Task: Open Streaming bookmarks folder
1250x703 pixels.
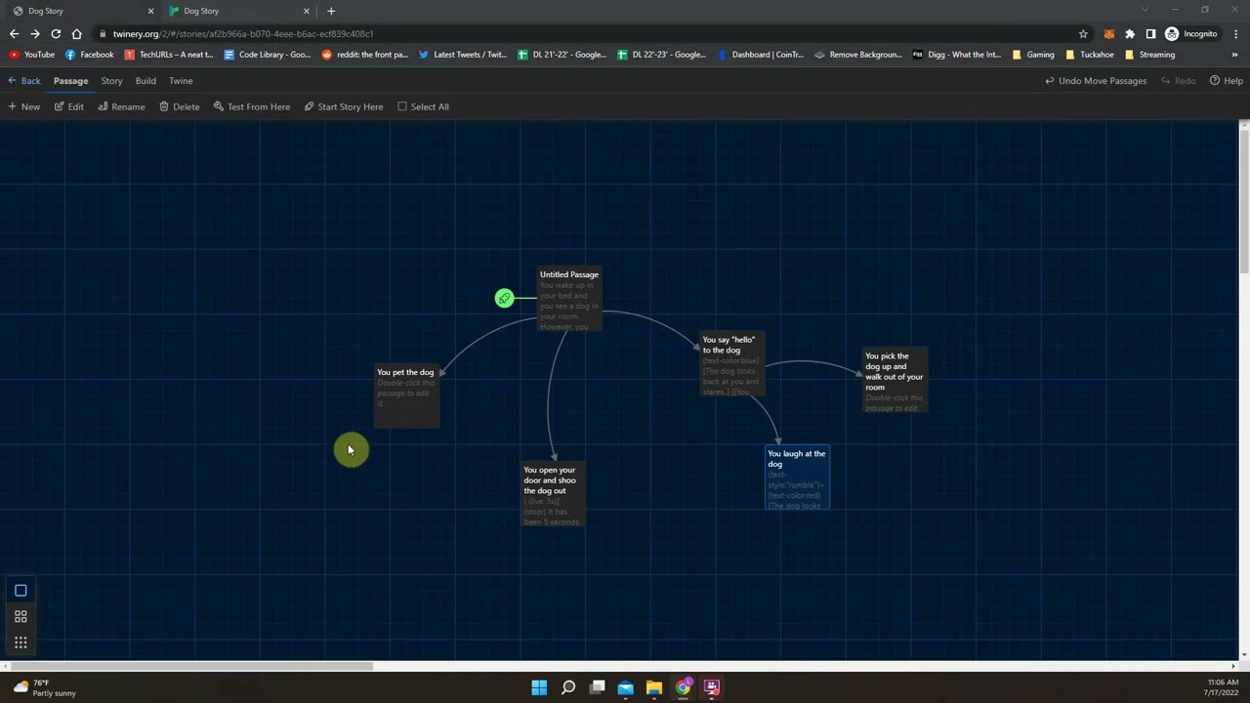Action: pyautogui.click(x=1149, y=55)
